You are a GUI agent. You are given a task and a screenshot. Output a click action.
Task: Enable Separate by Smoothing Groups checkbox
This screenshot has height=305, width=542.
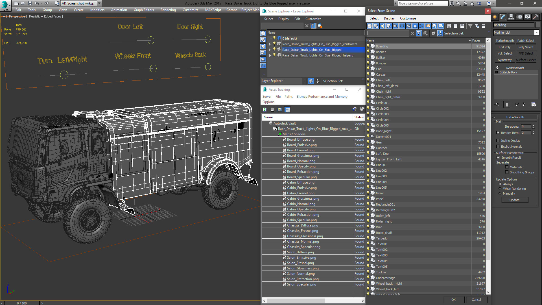click(x=507, y=172)
